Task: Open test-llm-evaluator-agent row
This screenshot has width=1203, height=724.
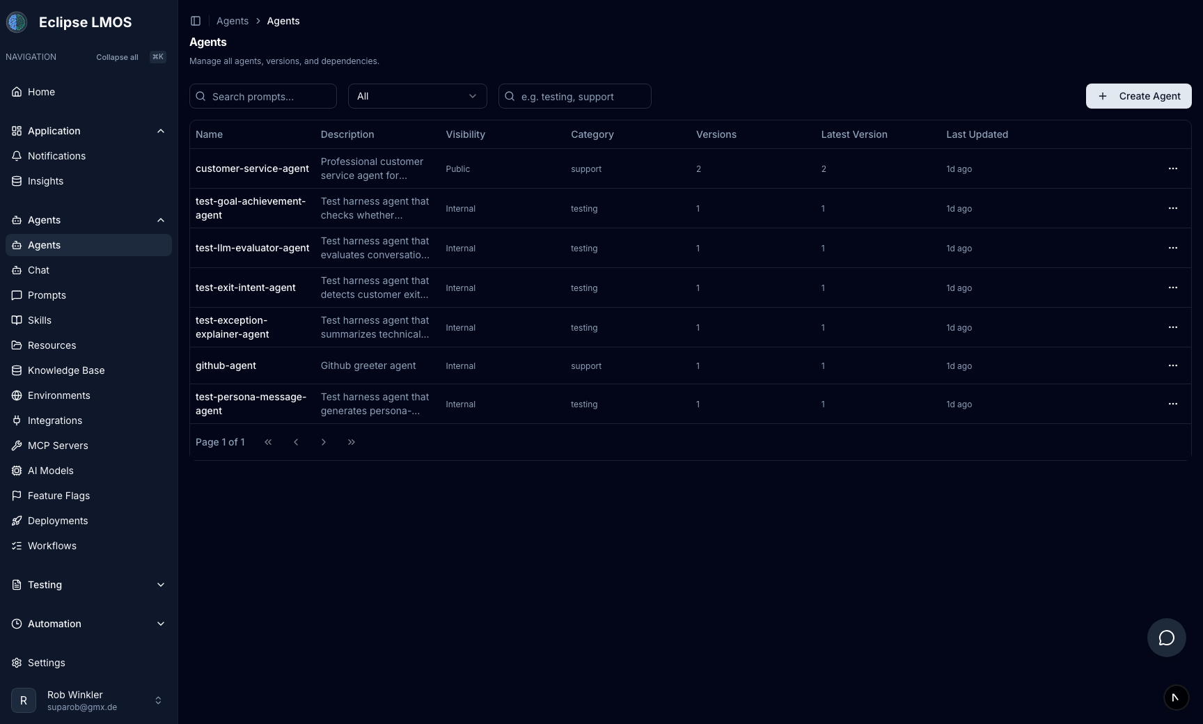Action: [691, 248]
